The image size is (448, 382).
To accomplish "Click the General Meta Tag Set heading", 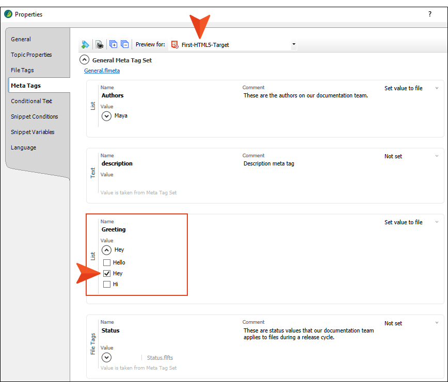I will [122, 60].
